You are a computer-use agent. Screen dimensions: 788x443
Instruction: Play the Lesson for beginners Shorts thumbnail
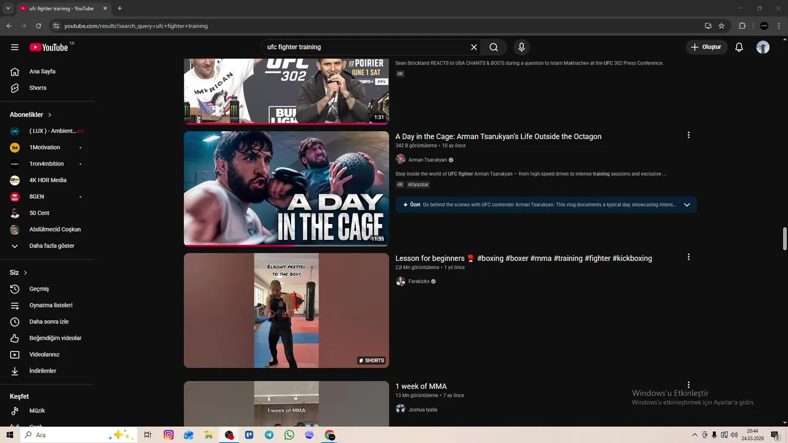(x=286, y=311)
